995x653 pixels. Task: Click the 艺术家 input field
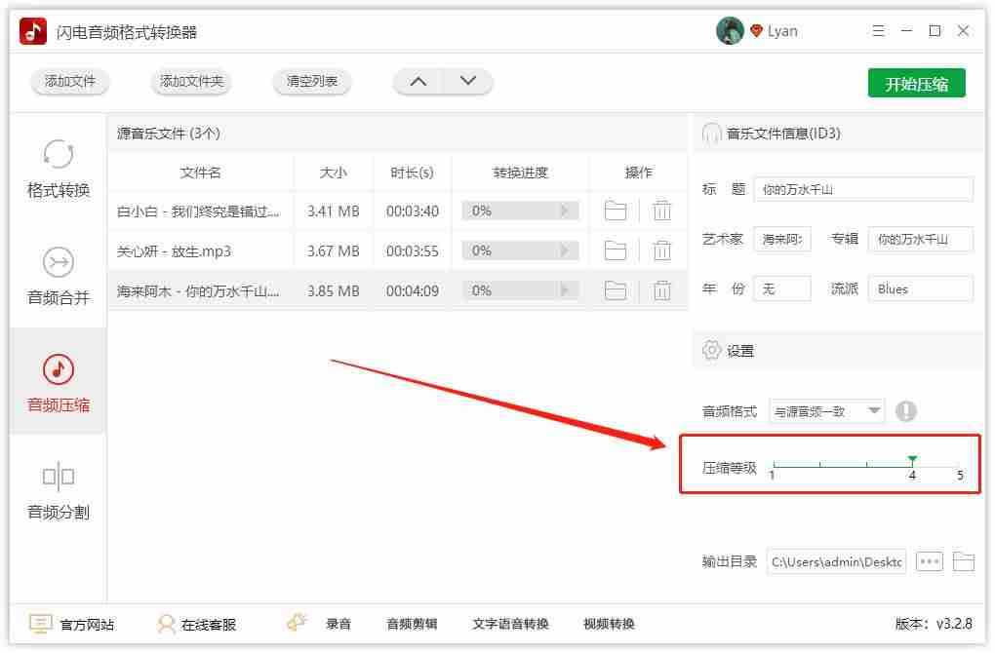[781, 239]
